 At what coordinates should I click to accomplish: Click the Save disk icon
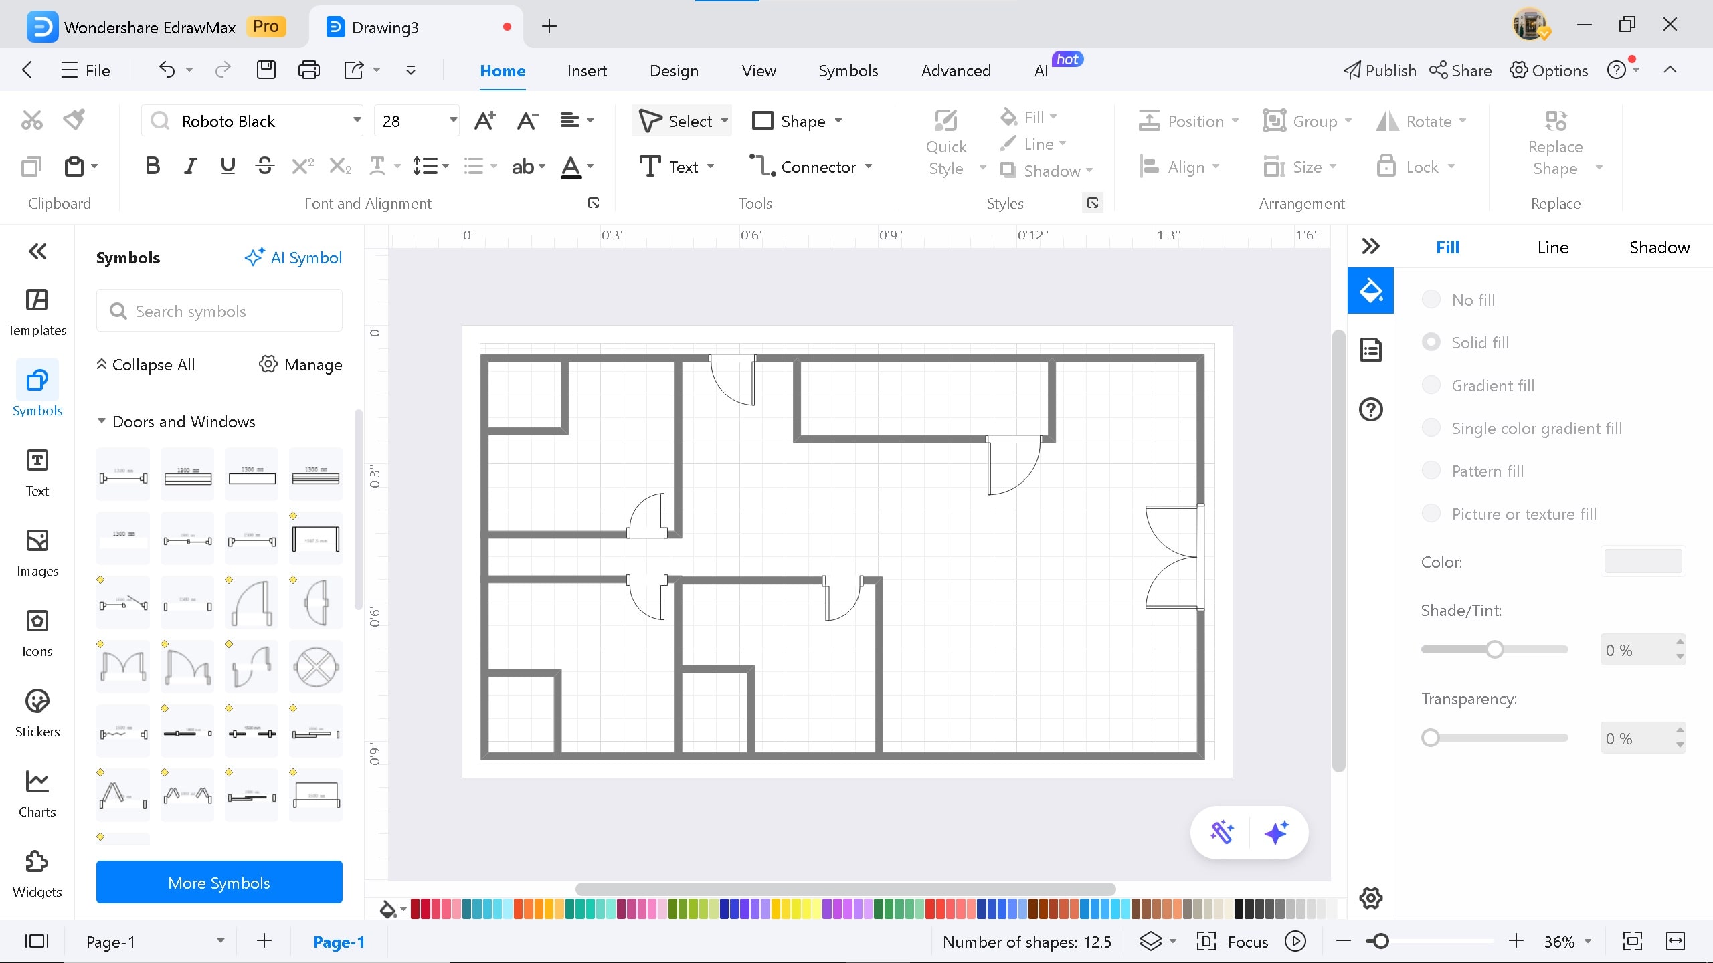click(266, 70)
